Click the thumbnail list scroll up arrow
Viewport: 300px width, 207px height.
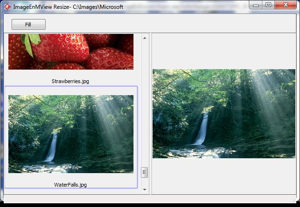tap(145, 38)
